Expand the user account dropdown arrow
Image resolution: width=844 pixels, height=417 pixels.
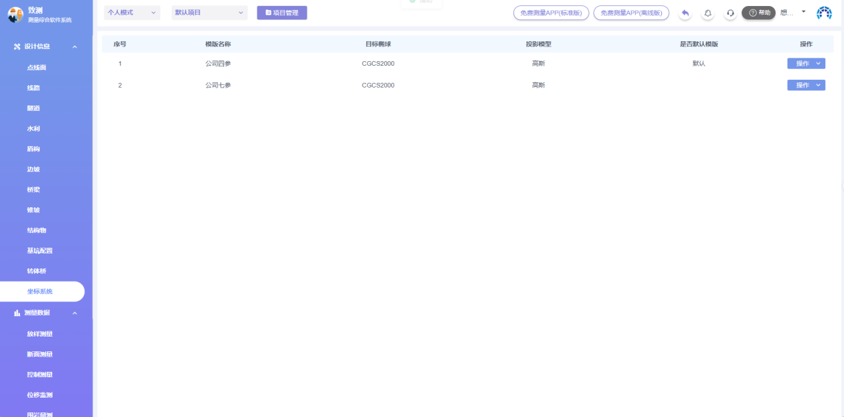coord(803,12)
